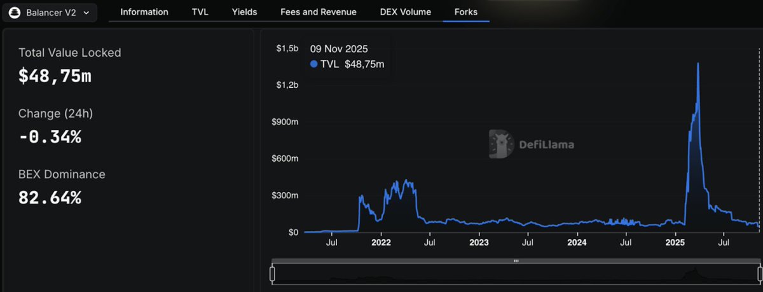Click the $1,5b y-axis label
The image size is (763, 292).
coord(287,48)
